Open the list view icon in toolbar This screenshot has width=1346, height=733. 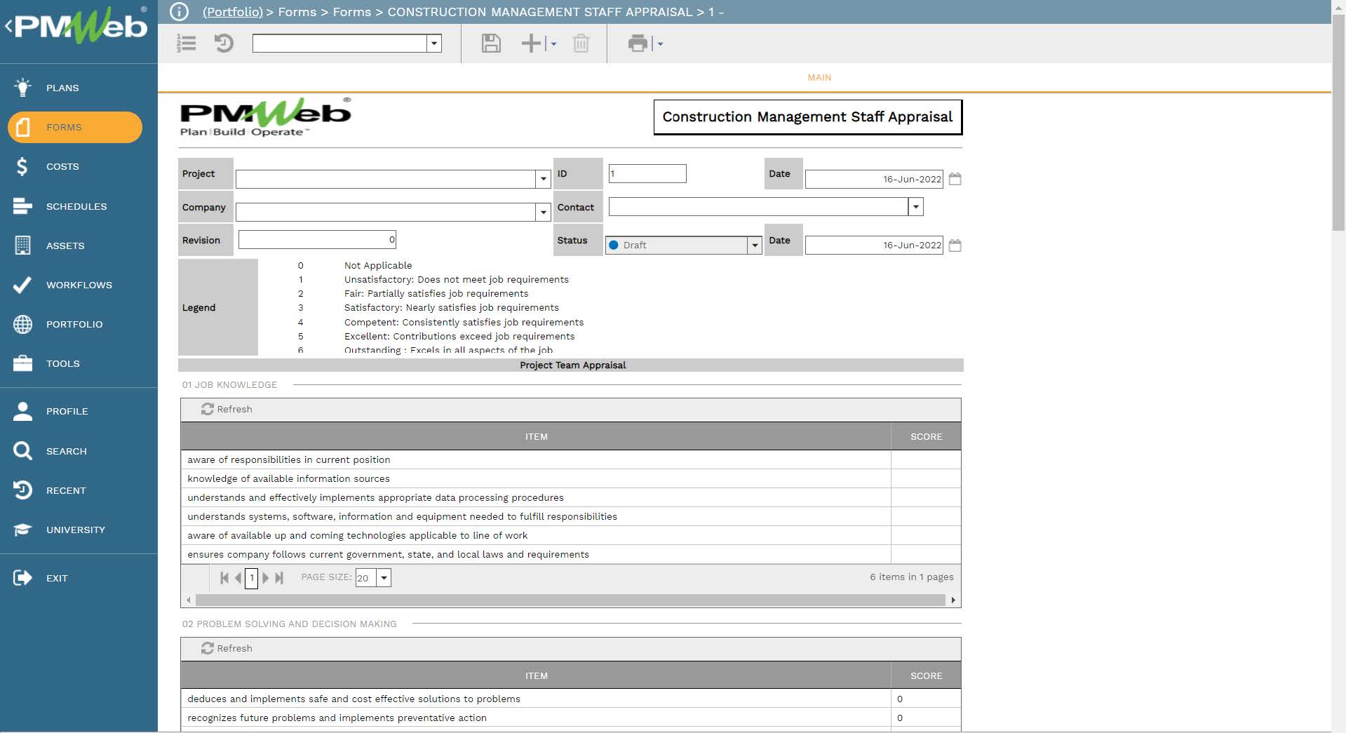(x=187, y=43)
